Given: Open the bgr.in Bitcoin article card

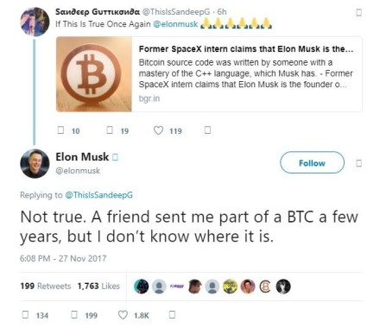Looking at the screenshot, I should tap(209, 74).
